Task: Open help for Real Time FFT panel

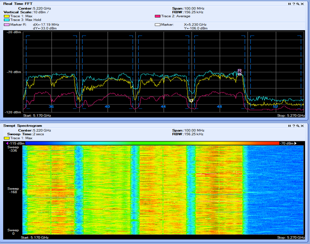Action: coord(294,4)
